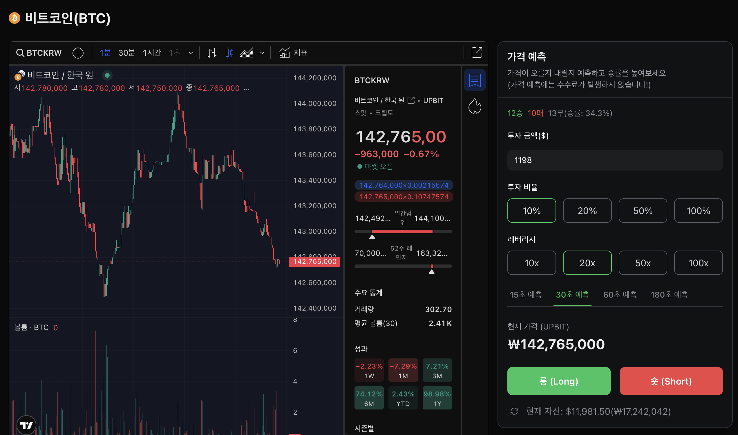
Task: Switch to the 60초 예측 tab
Action: click(620, 295)
